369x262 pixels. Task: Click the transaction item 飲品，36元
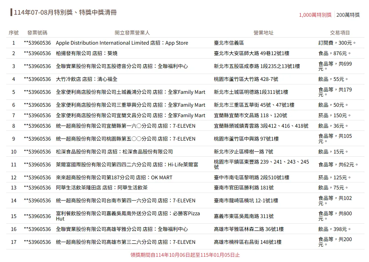tap(333, 126)
